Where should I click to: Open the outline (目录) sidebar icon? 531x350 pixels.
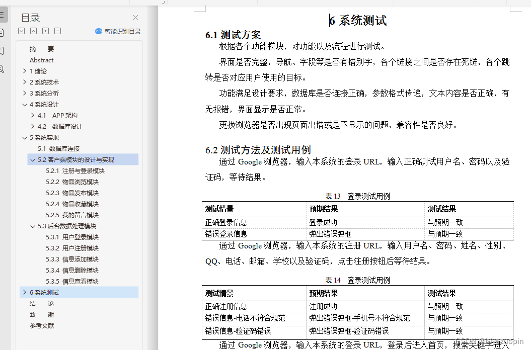pyautogui.click(x=2, y=15)
